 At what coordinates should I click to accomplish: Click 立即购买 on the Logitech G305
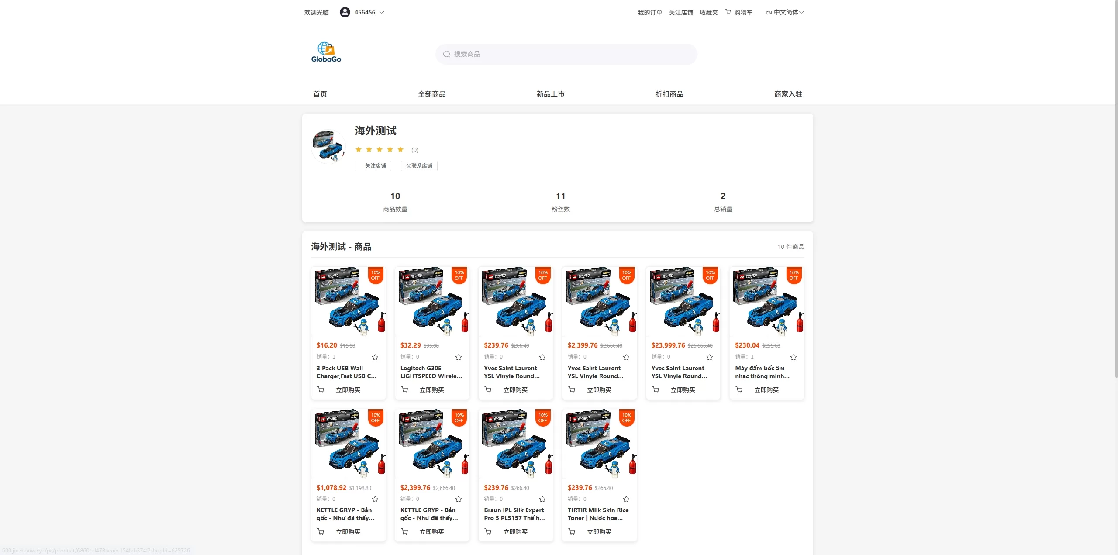click(431, 390)
